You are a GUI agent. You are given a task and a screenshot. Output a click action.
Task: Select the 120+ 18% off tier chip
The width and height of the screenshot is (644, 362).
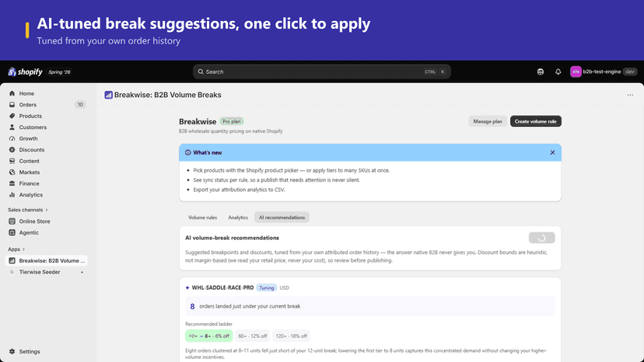291,336
